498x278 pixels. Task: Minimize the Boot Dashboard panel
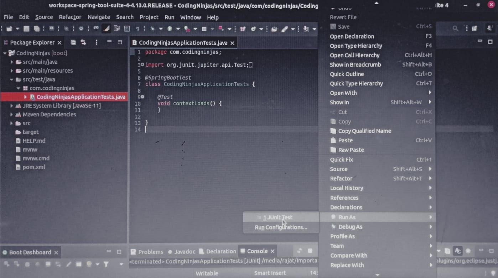pos(109,251)
